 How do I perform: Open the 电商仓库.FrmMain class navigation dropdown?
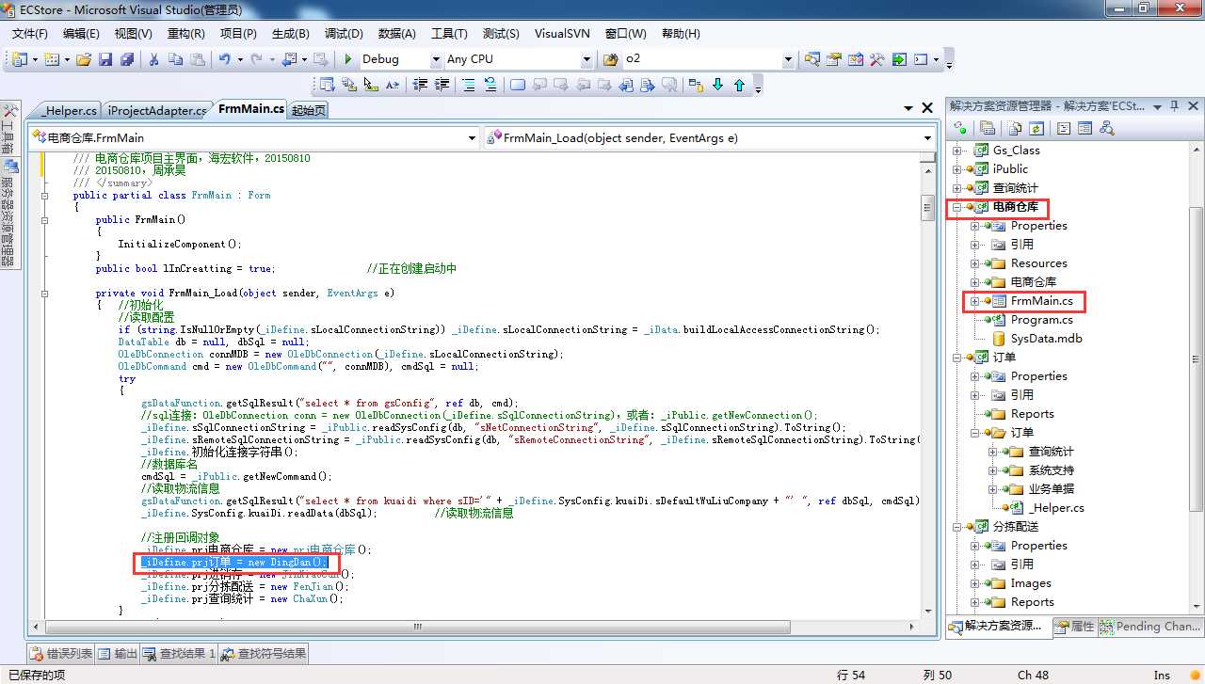[x=473, y=137]
